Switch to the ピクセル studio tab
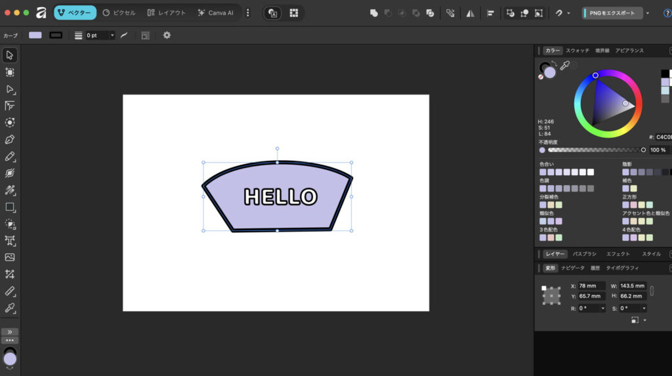Screen dimensions: 672x376 pyautogui.click(x=120, y=12)
